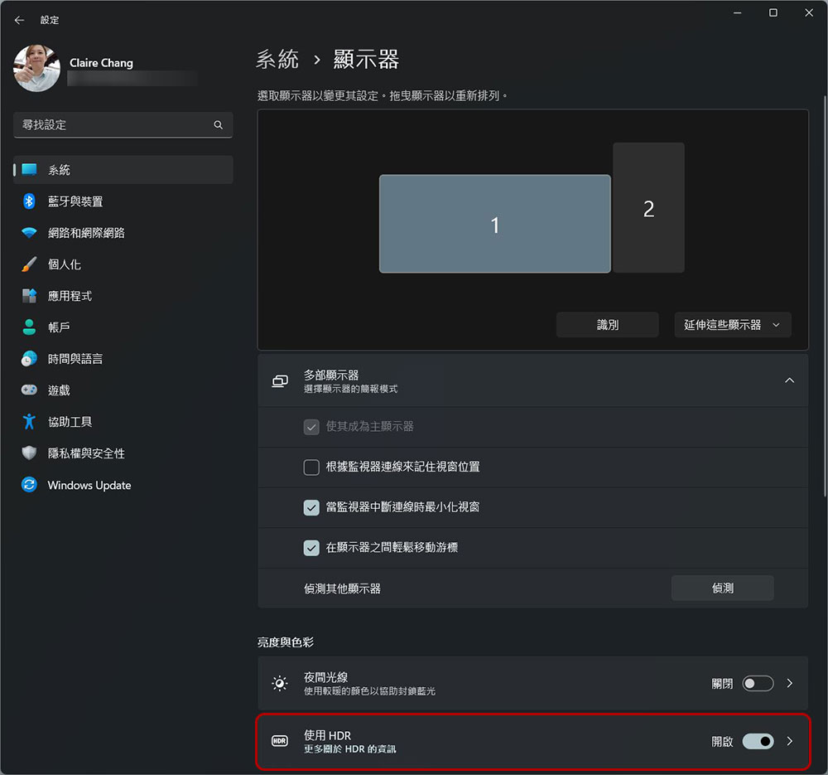The image size is (828, 775).
Task: Select 時間與語言 in the sidebar
Action: point(75,359)
